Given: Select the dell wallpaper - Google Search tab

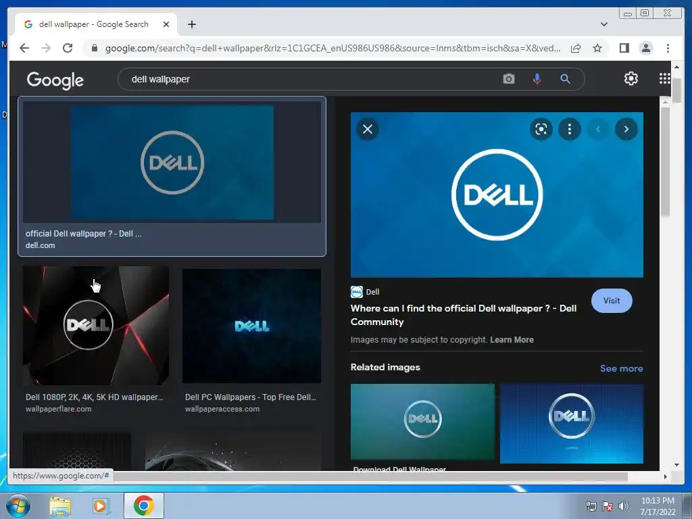Looking at the screenshot, I should (x=96, y=24).
